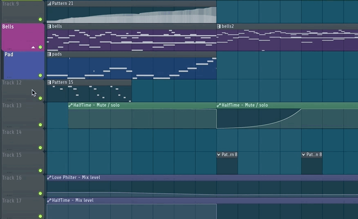Select the Track 16 header label
Image resolution: width=358 pixels, height=219 pixels.
click(12, 178)
